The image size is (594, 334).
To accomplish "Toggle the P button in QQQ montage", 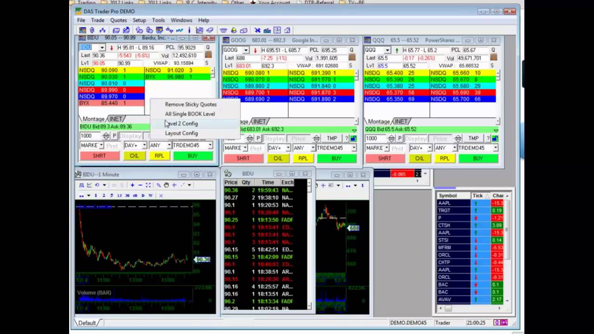I will 400,139.
